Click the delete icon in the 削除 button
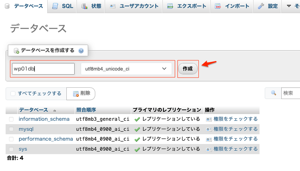The width and height of the screenshot is (300, 171). [76, 93]
